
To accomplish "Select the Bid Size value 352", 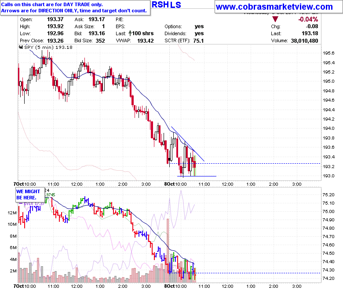I will (x=100, y=41).
